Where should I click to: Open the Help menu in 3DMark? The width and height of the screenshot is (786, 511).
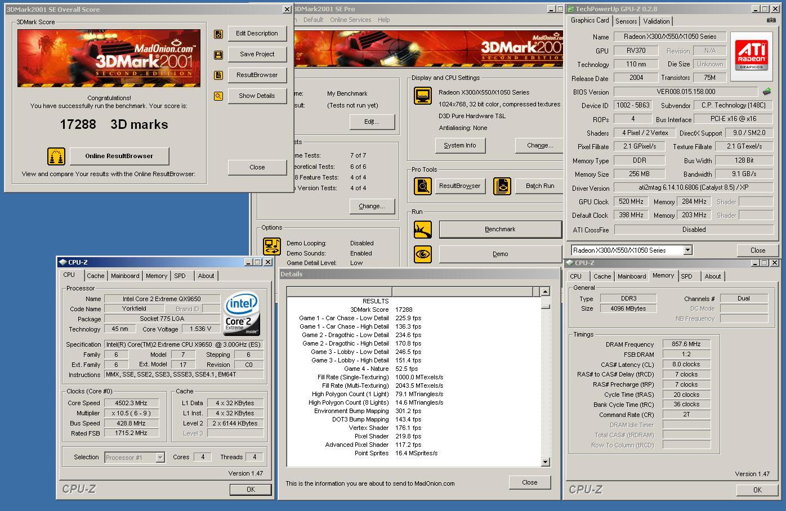coord(383,20)
